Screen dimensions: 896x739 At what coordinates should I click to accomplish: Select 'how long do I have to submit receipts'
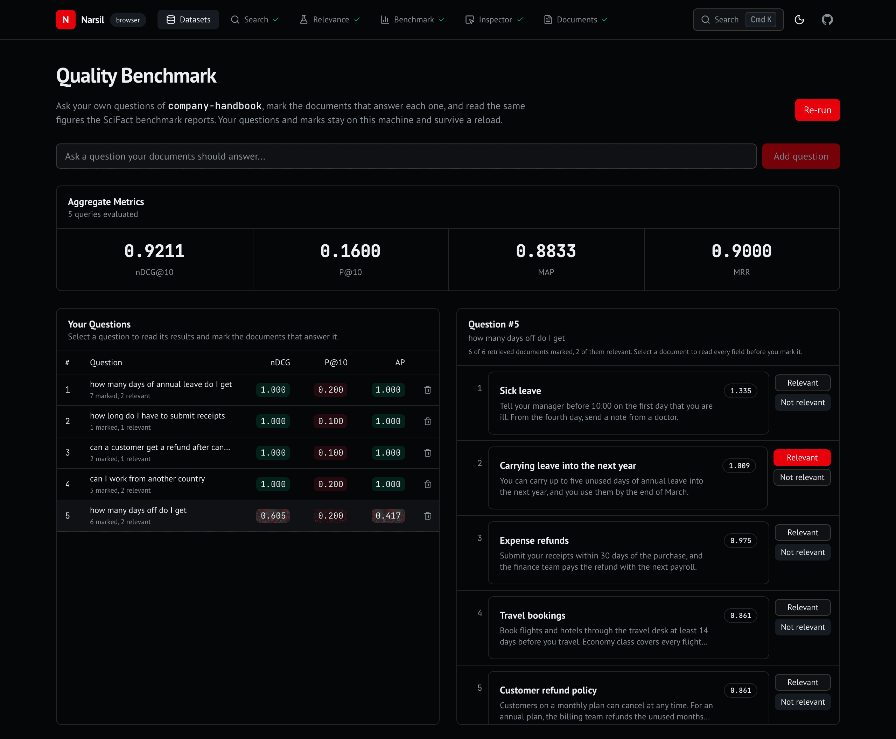pyautogui.click(x=247, y=421)
